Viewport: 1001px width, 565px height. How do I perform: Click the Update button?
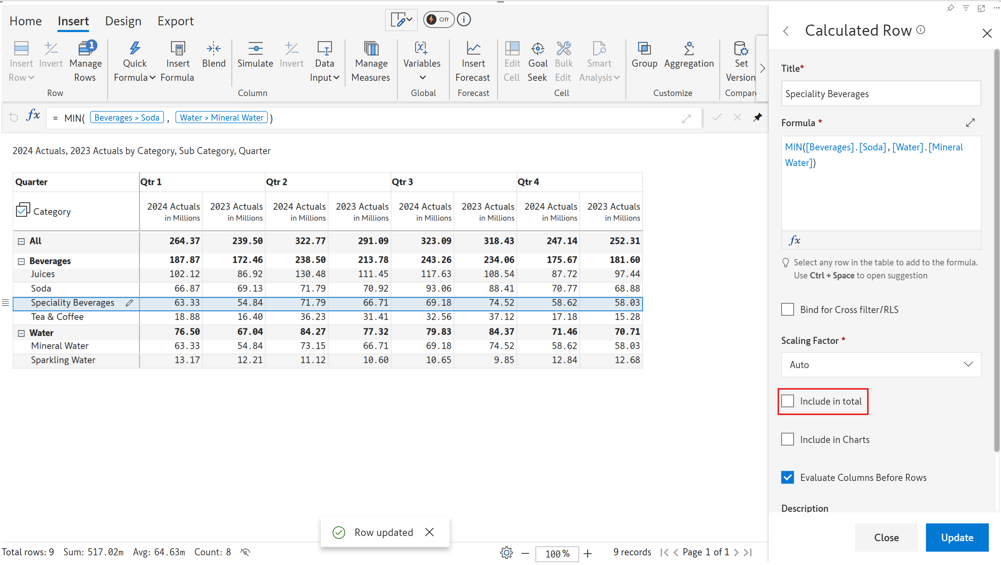click(x=956, y=537)
